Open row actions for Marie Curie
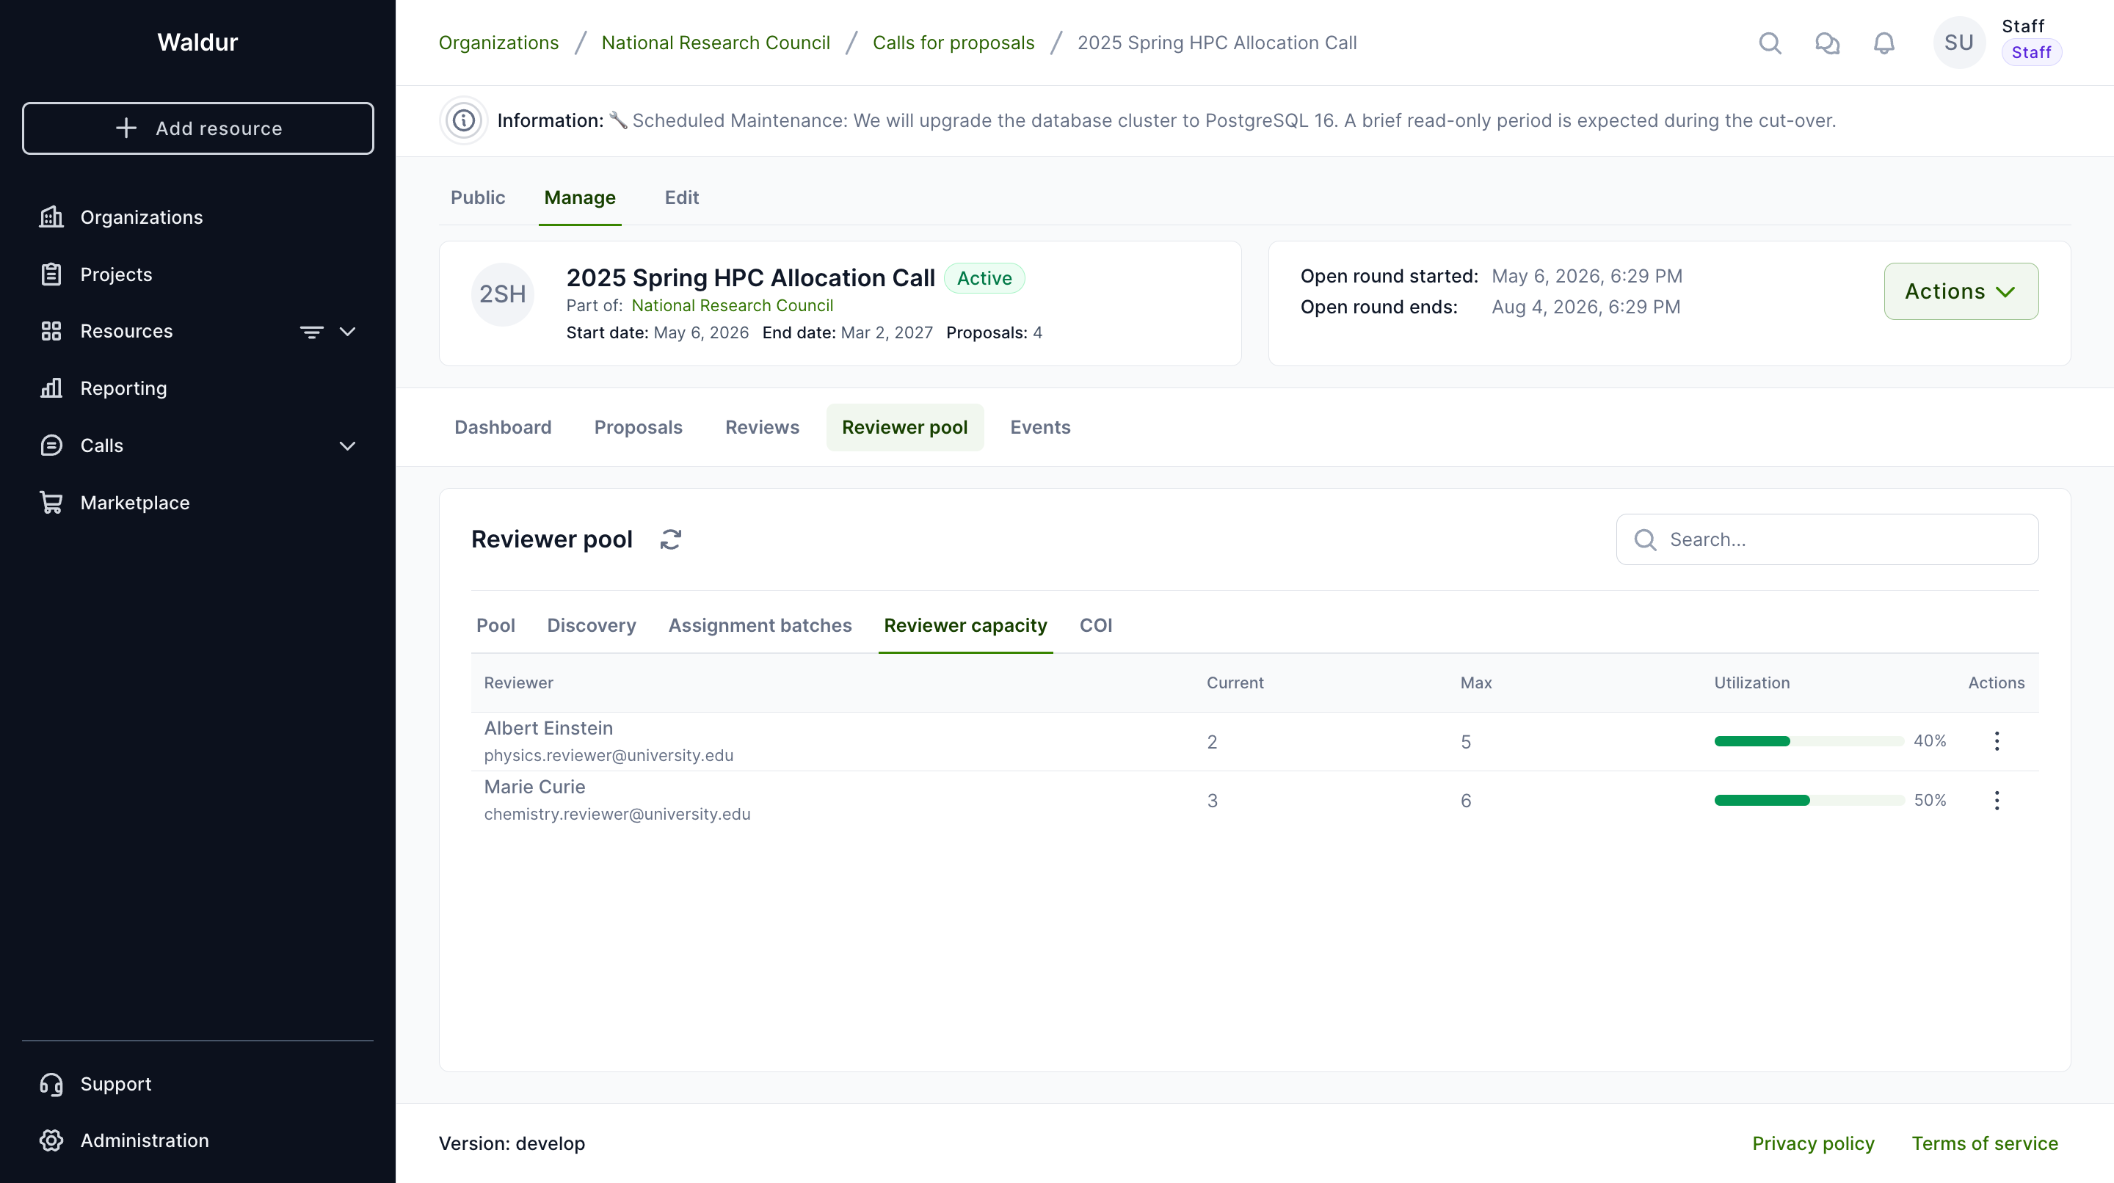This screenshot has height=1183, width=2114. [x=1997, y=800]
